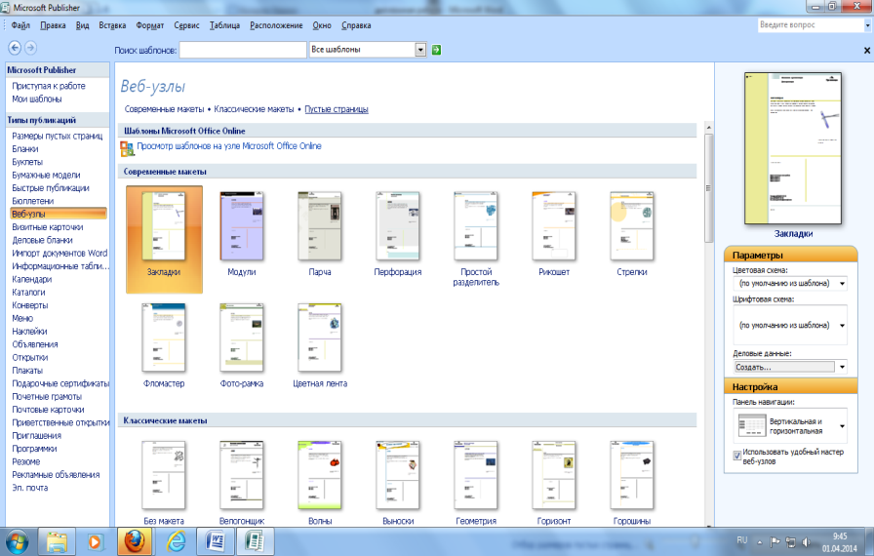Screen dimensions: 874x556
Task: Select the Перфорация template thumbnail
Action: pos(398,226)
